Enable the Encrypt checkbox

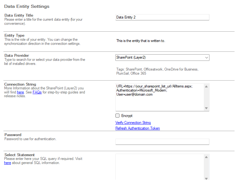coord(118,116)
